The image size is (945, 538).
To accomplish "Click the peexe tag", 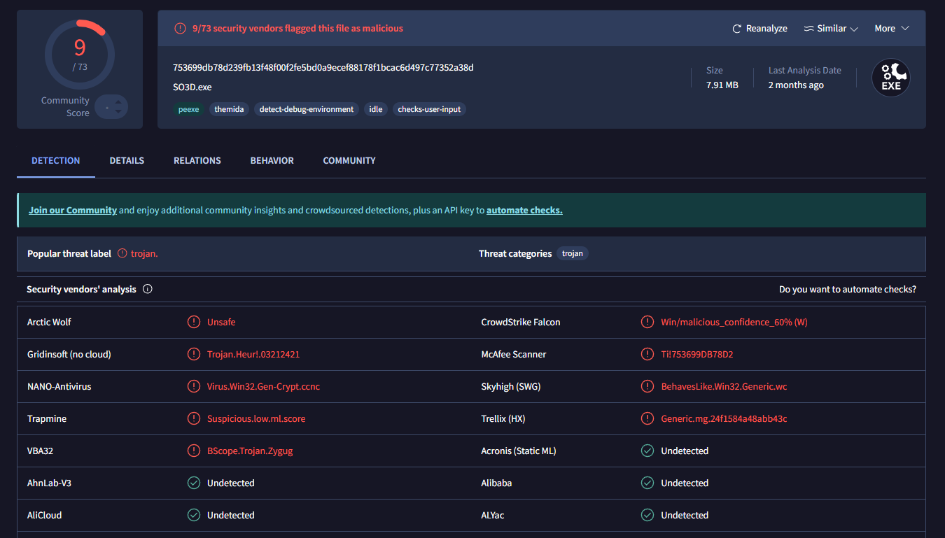I will tap(189, 109).
